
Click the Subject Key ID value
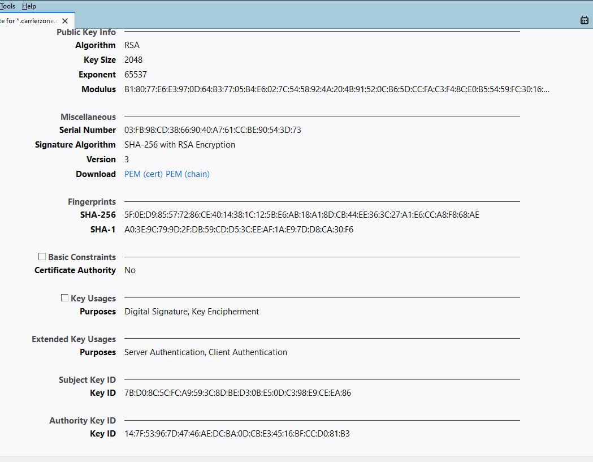(237, 393)
